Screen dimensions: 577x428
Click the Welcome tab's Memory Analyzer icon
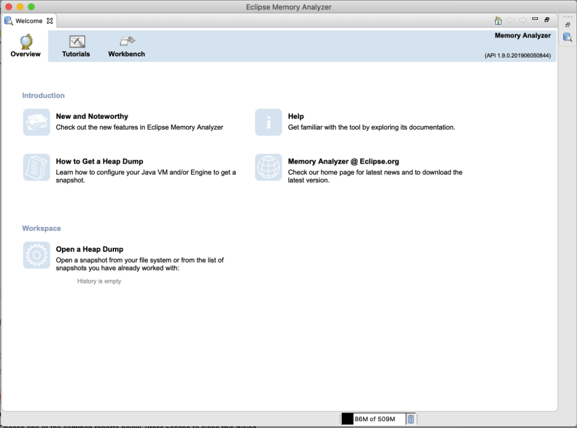pyautogui.click(x=9, y=21)
